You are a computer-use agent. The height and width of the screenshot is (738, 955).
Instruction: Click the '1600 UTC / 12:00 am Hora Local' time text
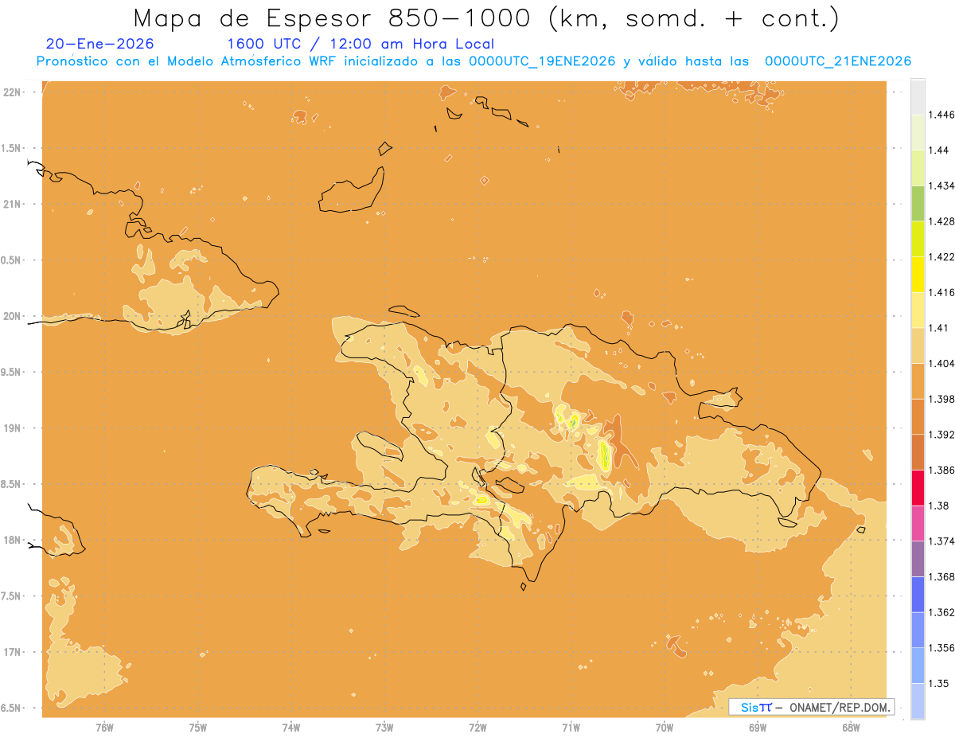[361, 45]
